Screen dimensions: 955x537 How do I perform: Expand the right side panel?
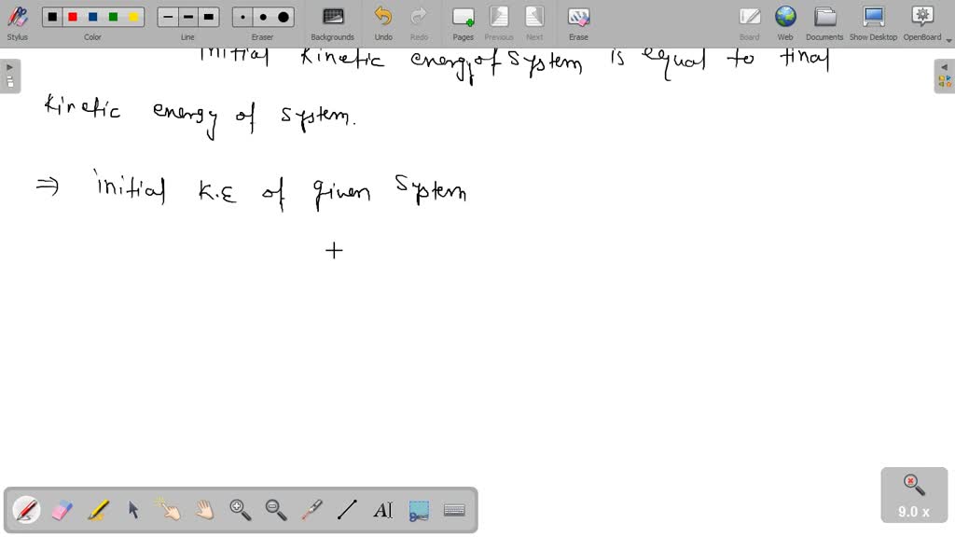click(x=946, y=66)
